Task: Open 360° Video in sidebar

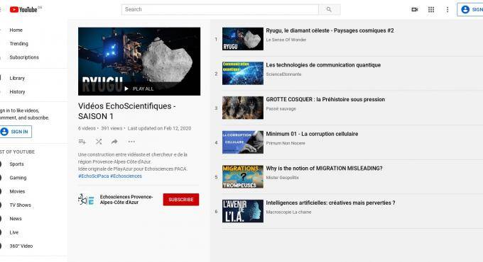Action: click(21, 246)
